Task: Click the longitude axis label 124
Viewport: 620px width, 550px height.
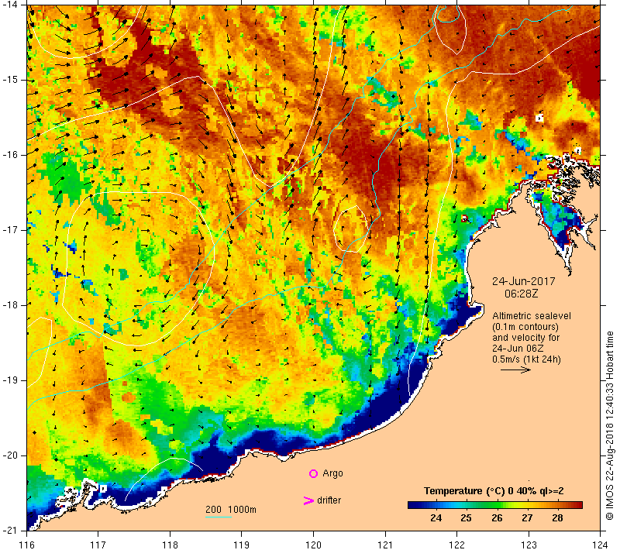Action: 600,545
